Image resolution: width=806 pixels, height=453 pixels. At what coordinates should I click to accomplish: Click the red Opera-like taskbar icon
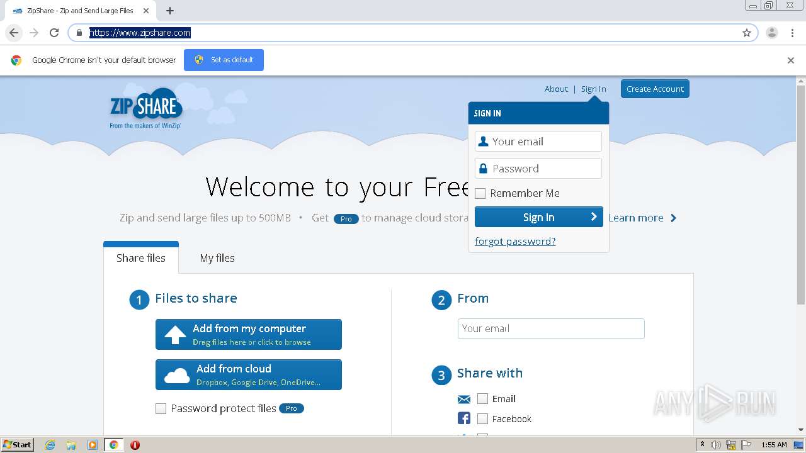pos(135,445)
